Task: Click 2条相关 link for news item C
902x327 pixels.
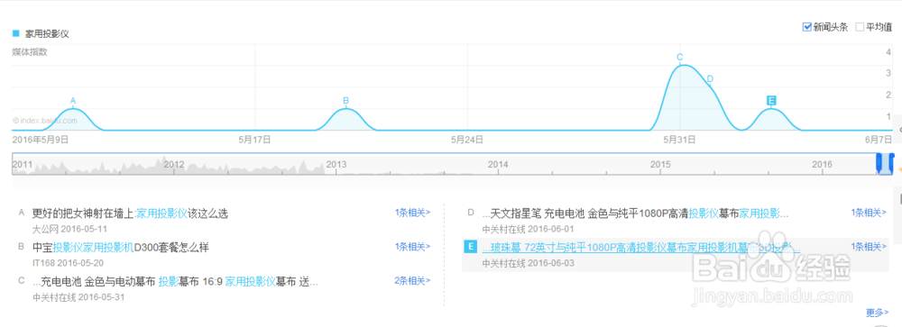Action: pos(412,280)
